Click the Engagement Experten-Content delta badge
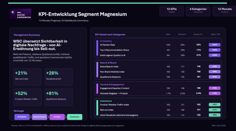This screenshot has width=236, height=131. coord(214,88)
